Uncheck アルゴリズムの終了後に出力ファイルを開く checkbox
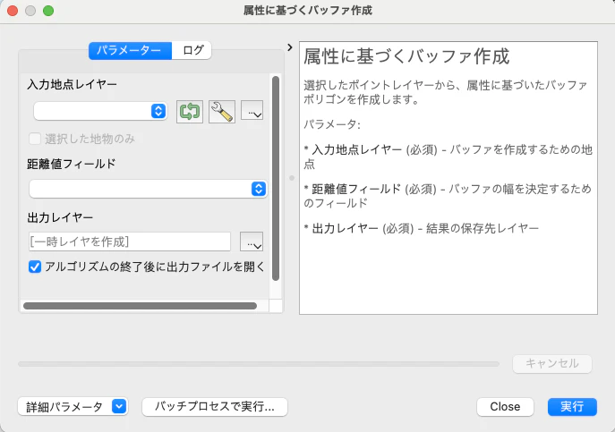Image resolution: width=615 pixels, height=432 pixels. click(35, 267)
